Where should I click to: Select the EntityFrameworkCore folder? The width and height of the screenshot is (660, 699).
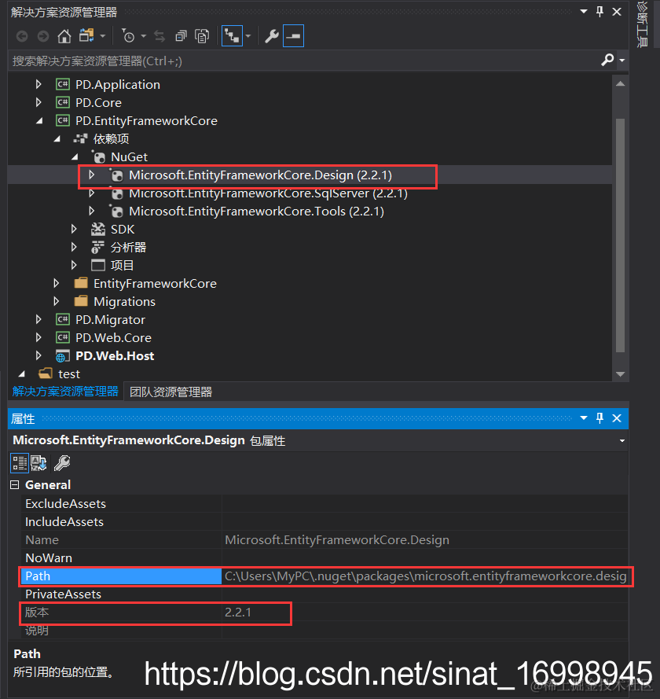155,284
